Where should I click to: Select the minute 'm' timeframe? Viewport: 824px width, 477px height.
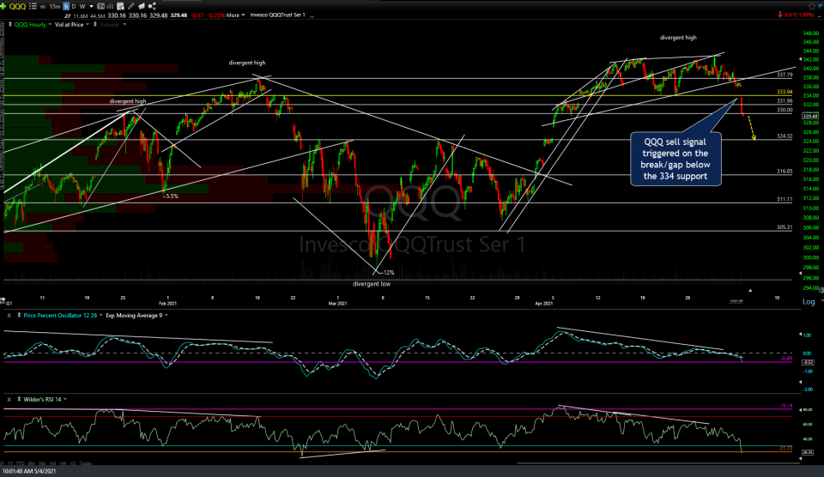pos(43,6)
